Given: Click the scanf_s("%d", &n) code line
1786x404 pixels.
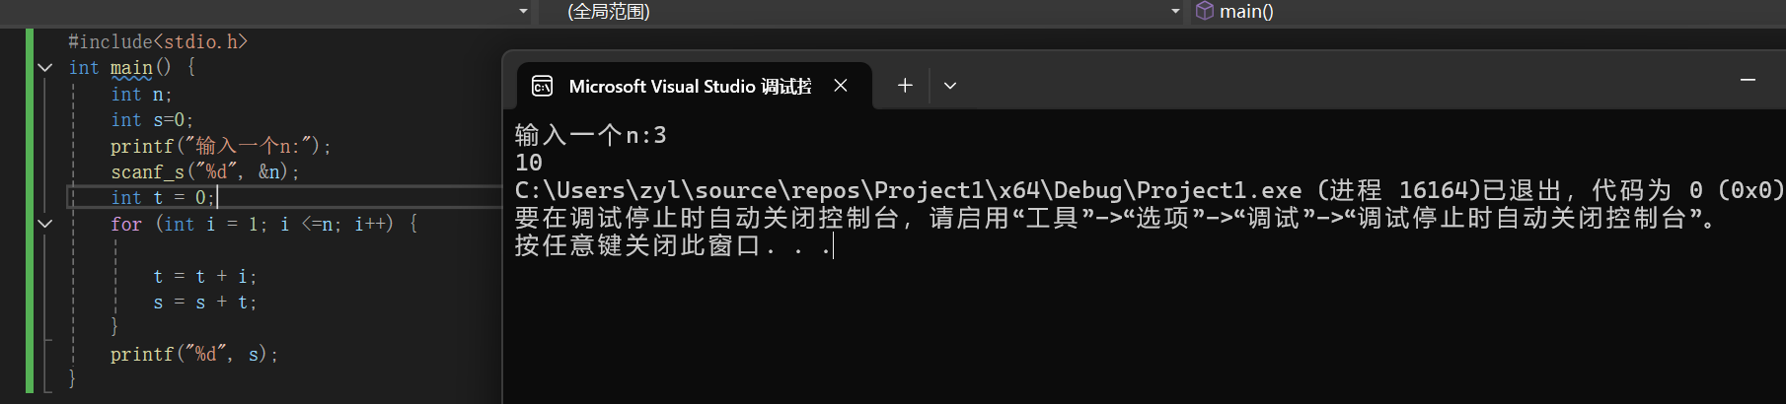Looking at the screenshot, I should point(204,171).
